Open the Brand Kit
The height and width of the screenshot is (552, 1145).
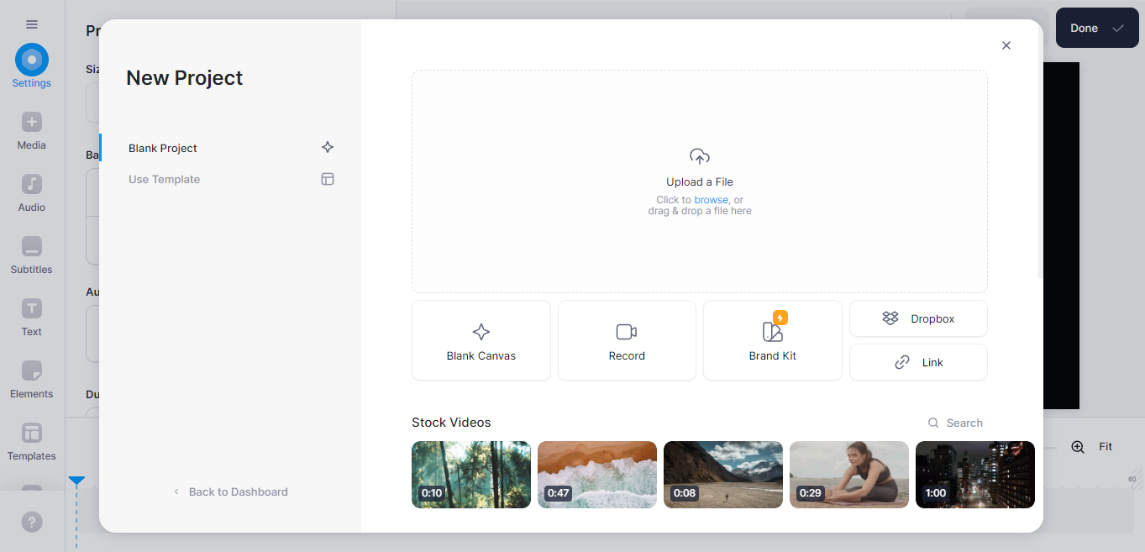(x=772, y=340)
